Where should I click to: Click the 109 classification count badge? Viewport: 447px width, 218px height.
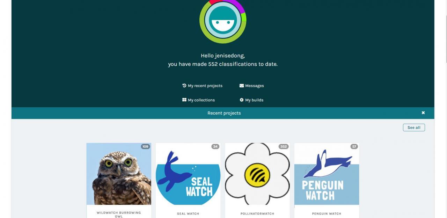point(145,147)
